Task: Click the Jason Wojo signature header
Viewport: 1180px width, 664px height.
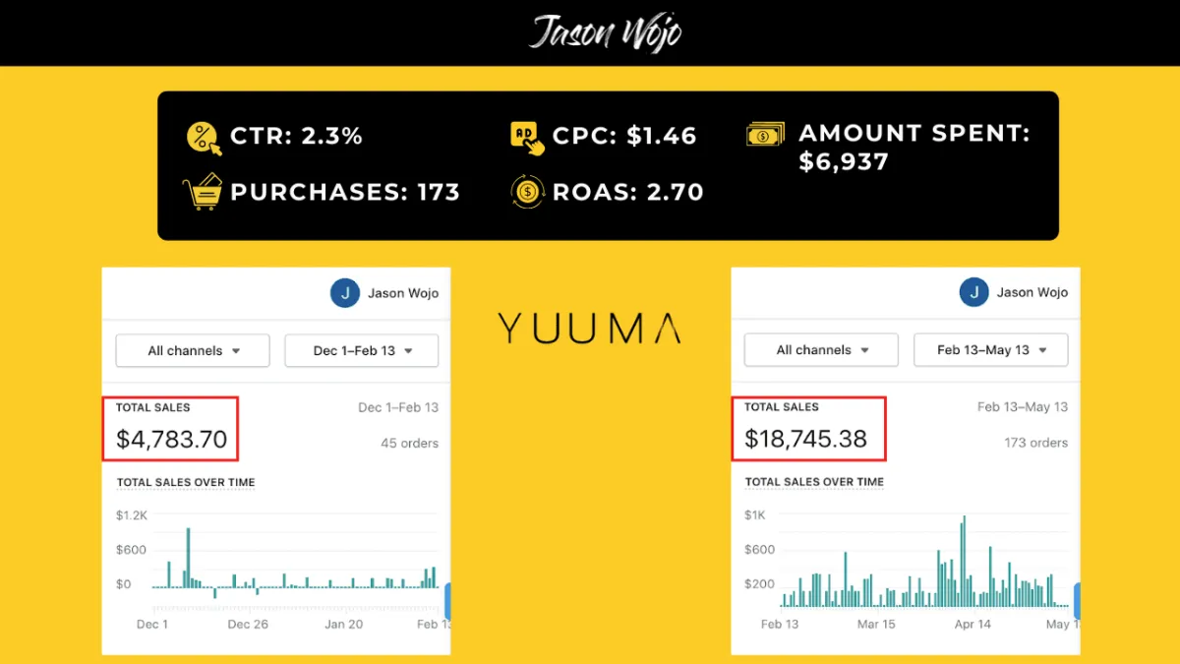Action: tap(605, 32)
